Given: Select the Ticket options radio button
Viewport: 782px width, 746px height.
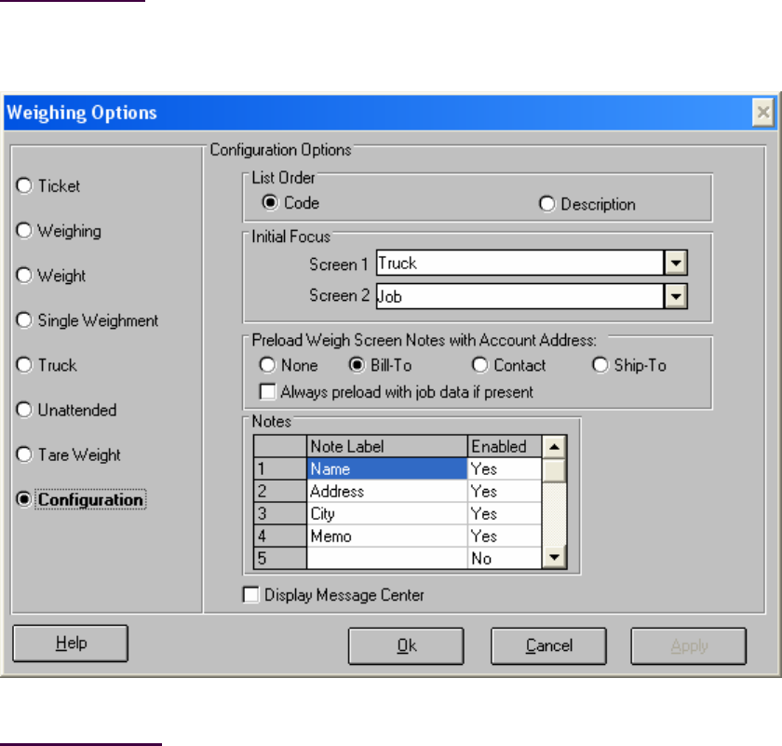Looking at the screenshot, I should point(25,186).
